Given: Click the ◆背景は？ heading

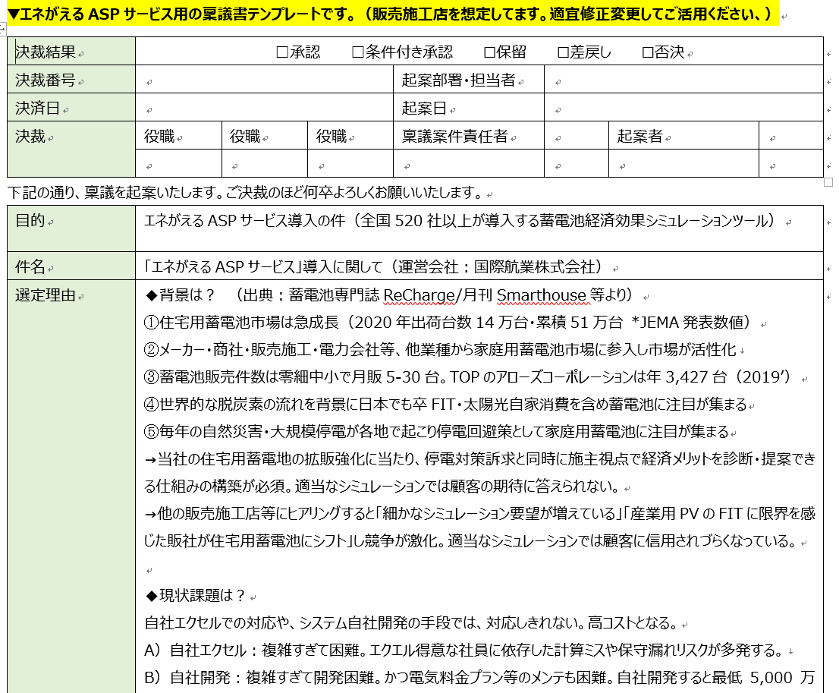Looking at the screenshot, I should pyautogui.click(x=181, y=295).
